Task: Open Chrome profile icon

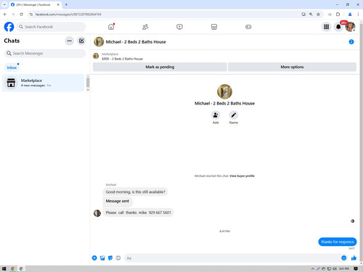Action: tap(350, 15)
